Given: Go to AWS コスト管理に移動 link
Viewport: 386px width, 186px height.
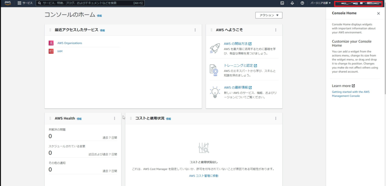Looking at the screenshot, I should pyautogui.click(x=204, y=175).
